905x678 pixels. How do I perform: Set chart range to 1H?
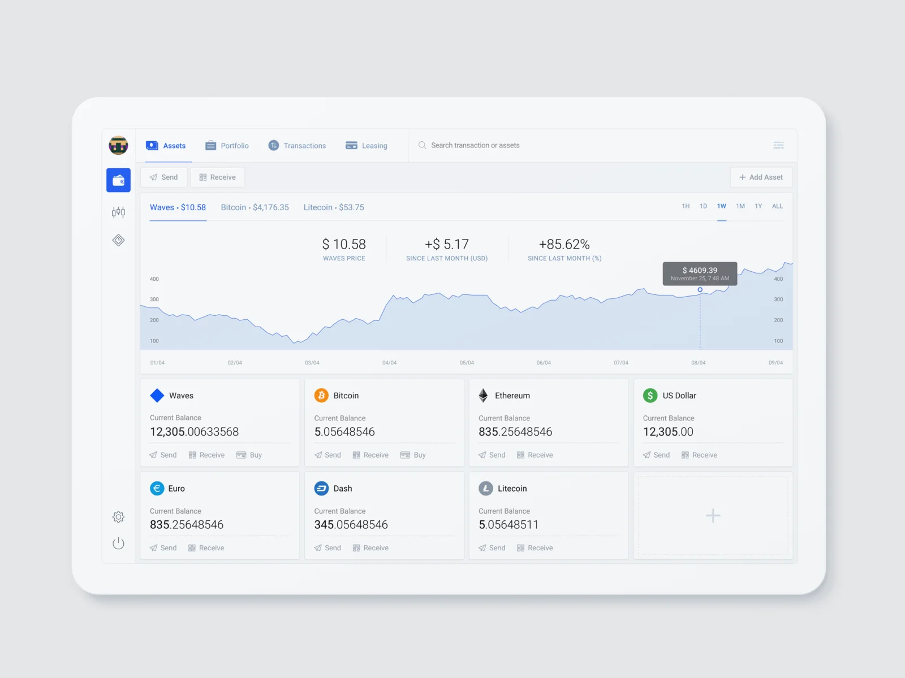click(x=686, y=206)
